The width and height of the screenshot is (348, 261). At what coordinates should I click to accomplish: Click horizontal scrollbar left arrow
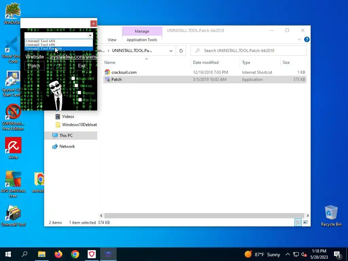(101, 215)
